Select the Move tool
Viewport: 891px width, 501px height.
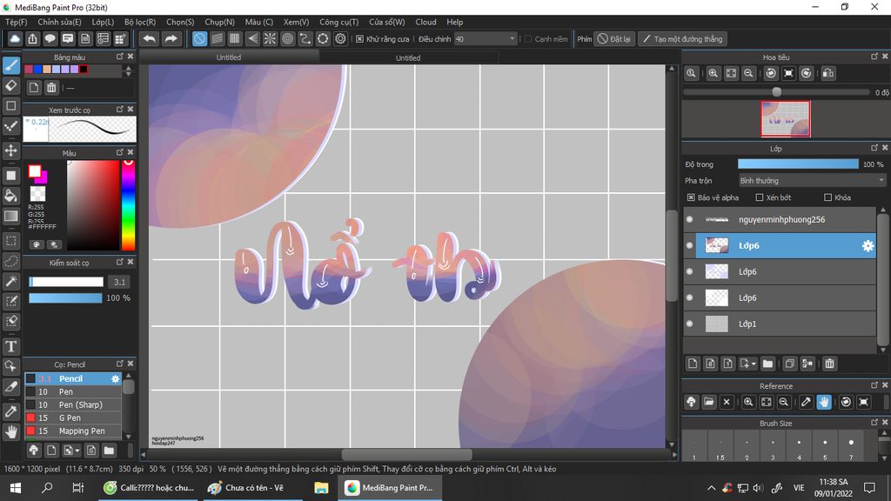(x=10, y=150)
